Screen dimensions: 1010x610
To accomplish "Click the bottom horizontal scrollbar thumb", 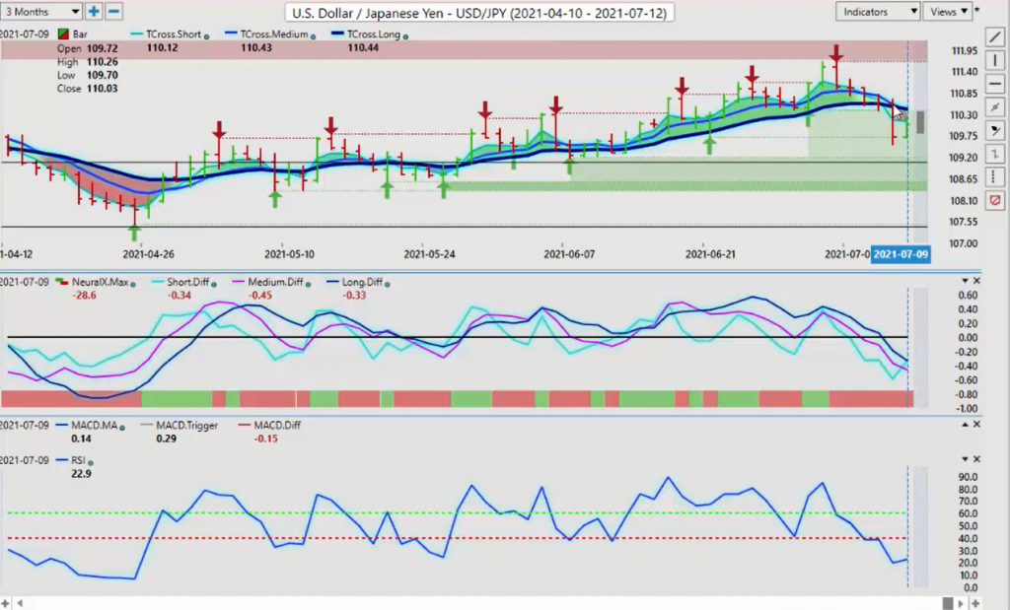I will click(x=948, y=603).
